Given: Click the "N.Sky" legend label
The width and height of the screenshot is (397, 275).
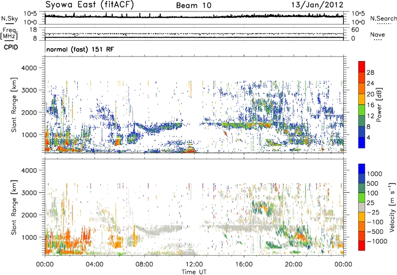Looking at the screenshot, I should click(x=9, y=18).
